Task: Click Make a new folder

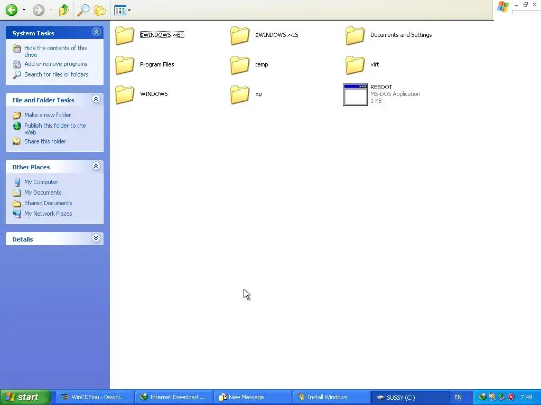Action: [47, 115]
